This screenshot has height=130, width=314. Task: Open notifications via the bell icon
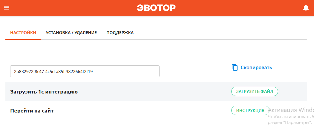(x=306, y=8)
